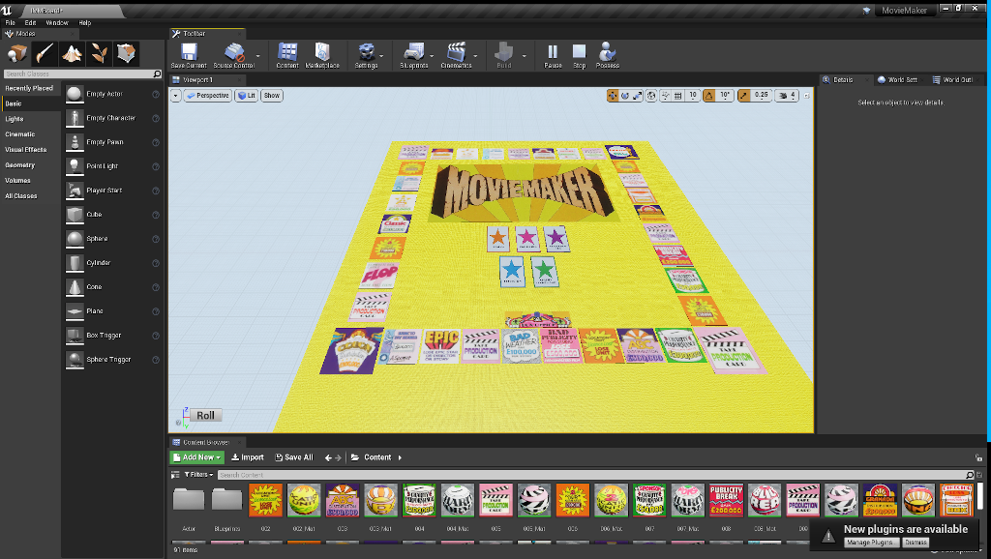
Task: Open grid snap value 10 dropdown
Action: pos(693,96)
